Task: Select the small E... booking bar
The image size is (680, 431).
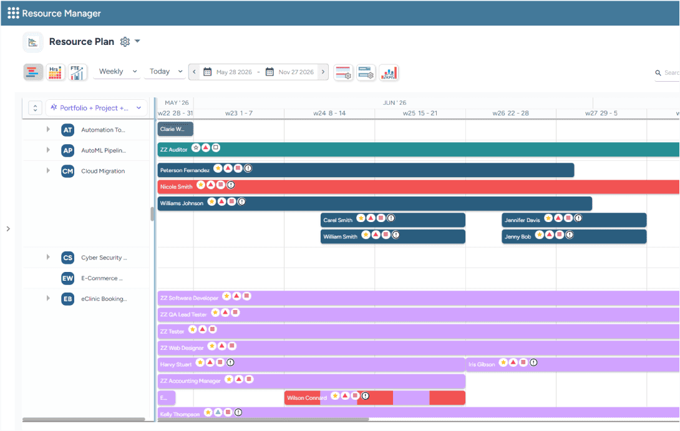Action: (167, 397)
